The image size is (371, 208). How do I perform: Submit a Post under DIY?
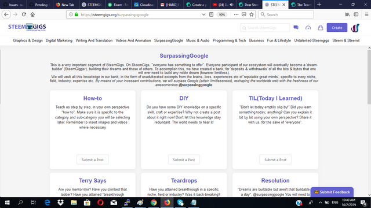point(184,159)
